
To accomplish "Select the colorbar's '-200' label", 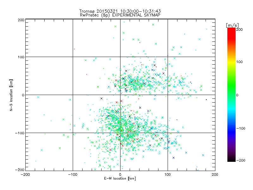I will (x=241, y=160).
